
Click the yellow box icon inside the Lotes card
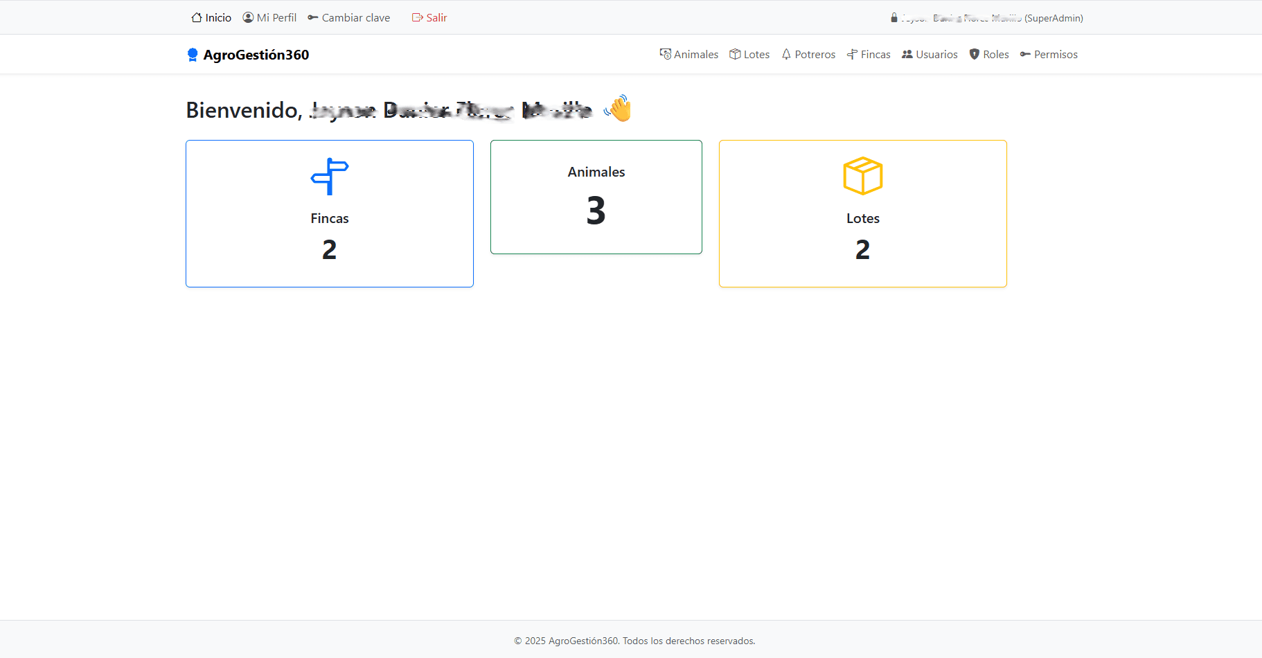[x=862, y=176]
